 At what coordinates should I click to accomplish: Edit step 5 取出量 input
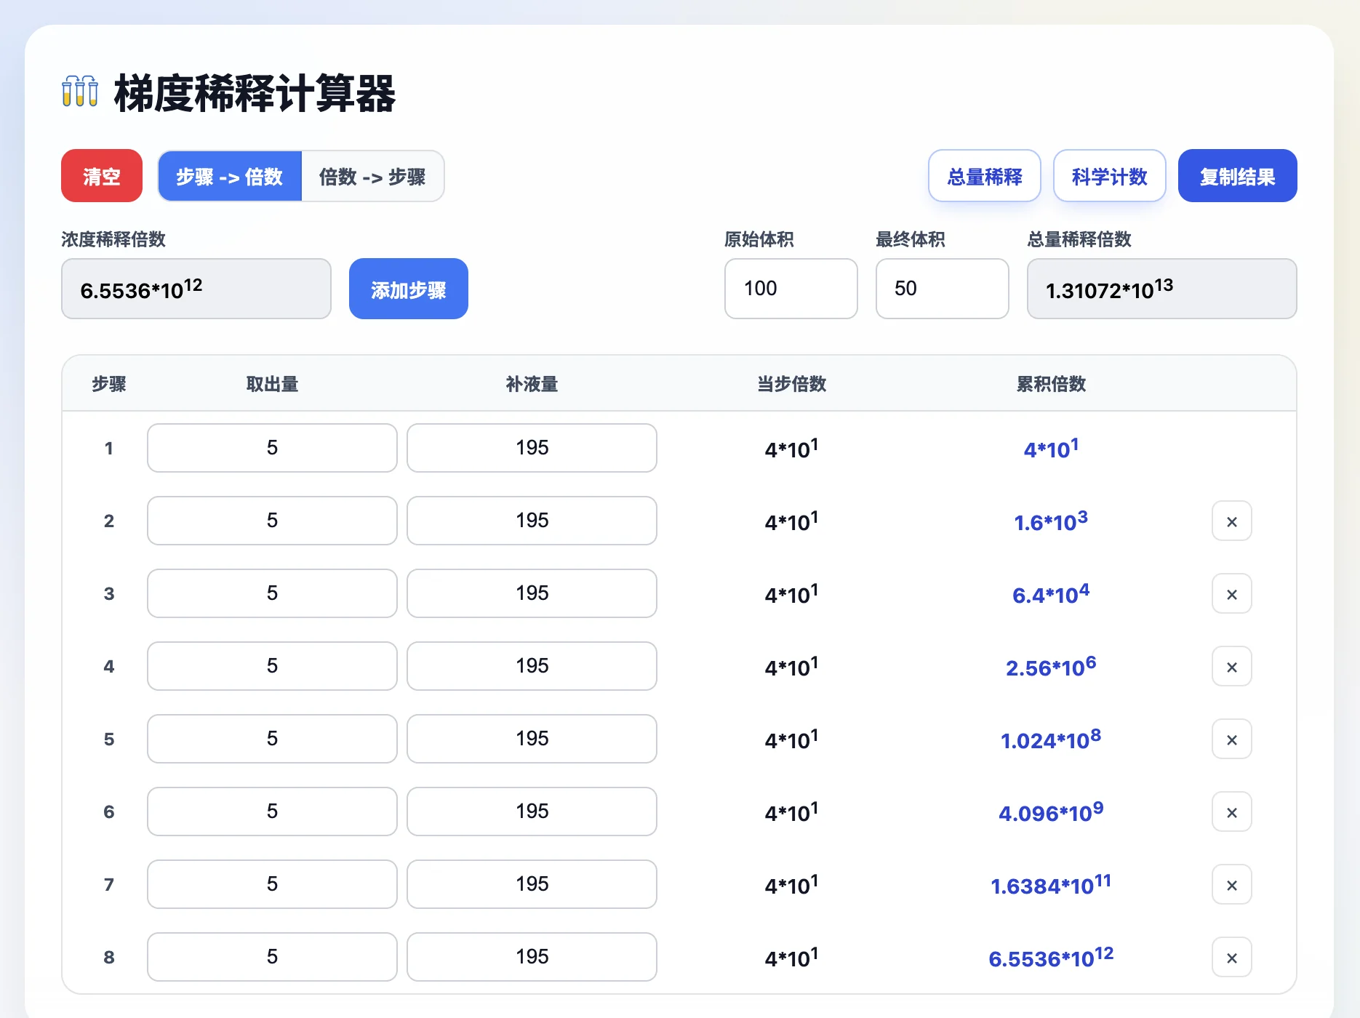272,739
